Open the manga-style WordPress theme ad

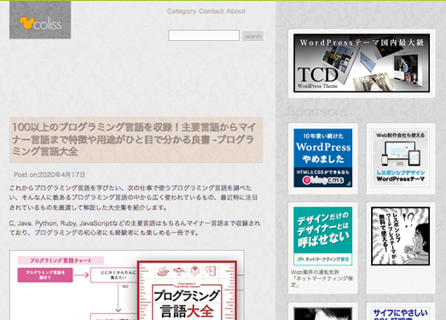tap(401, 236)
